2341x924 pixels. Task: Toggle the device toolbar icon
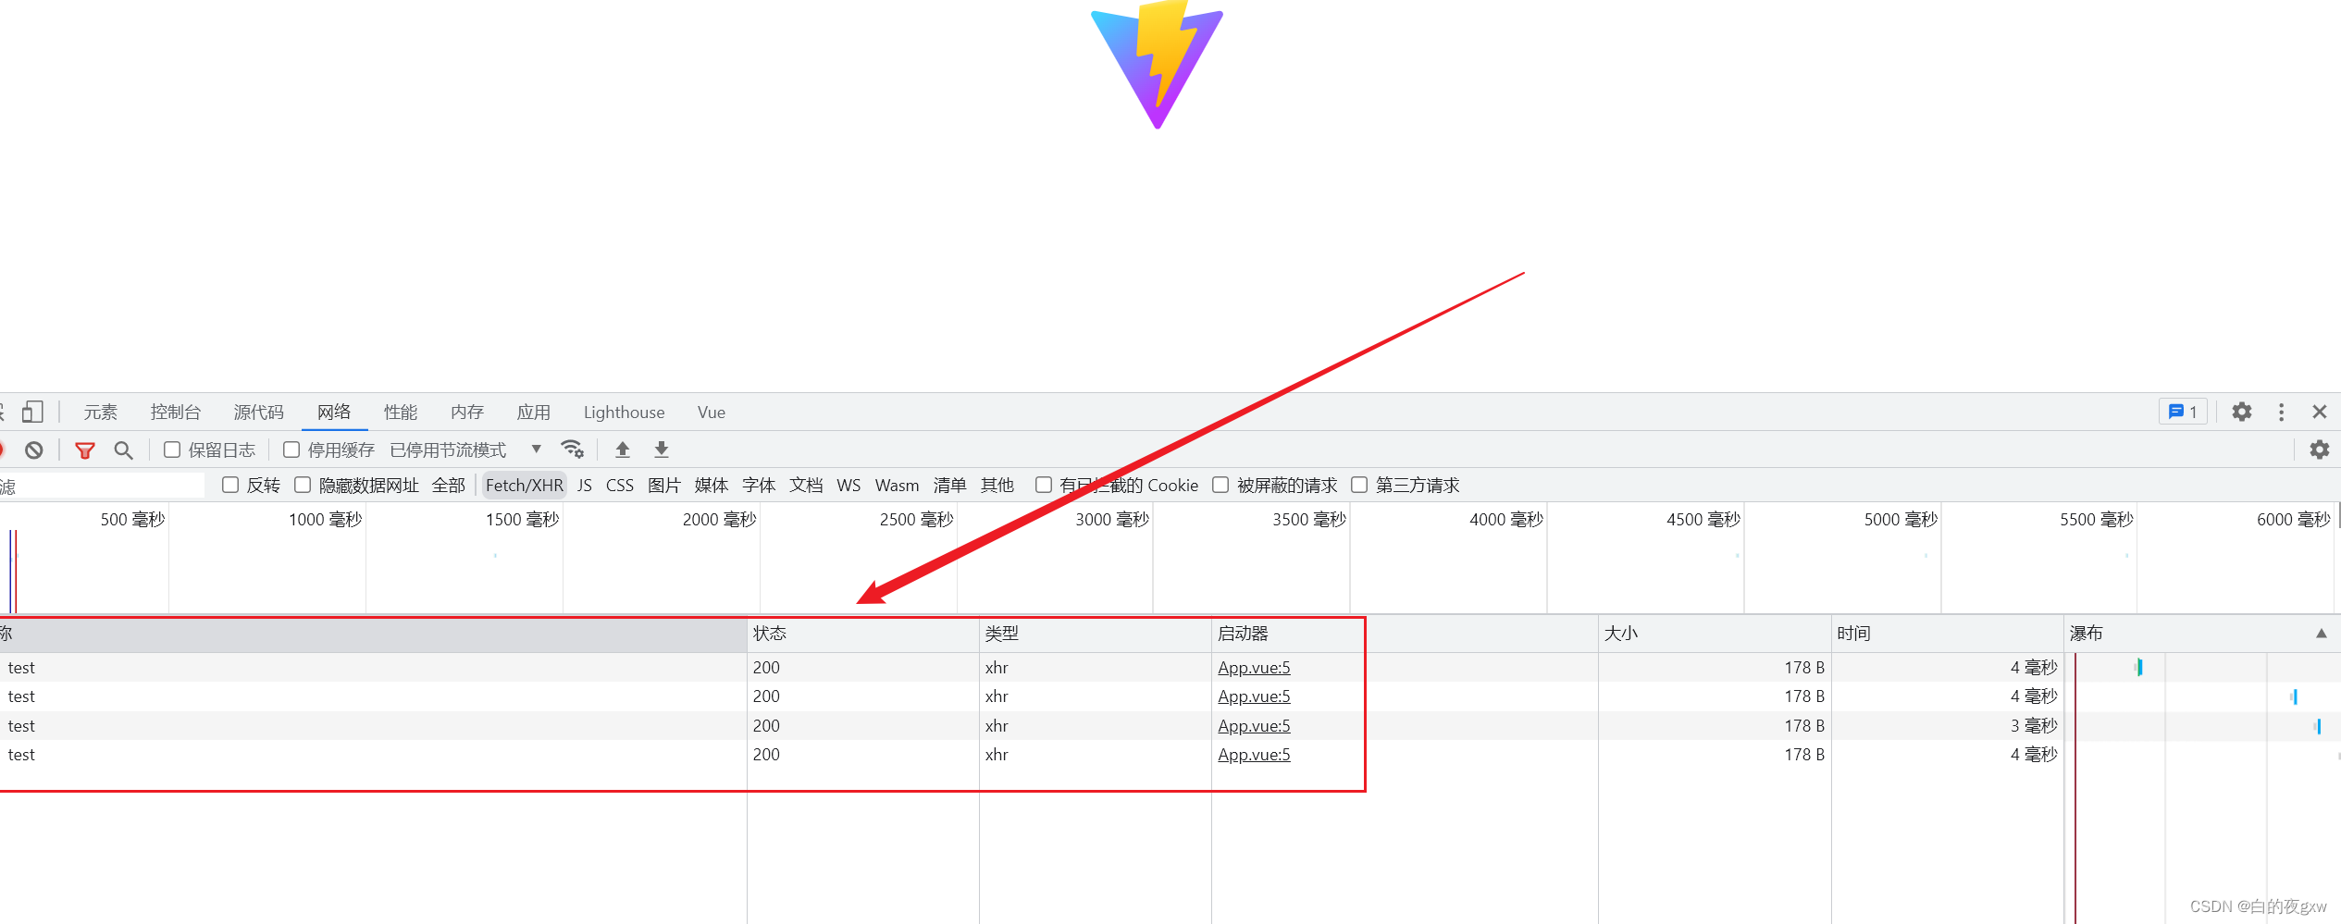pos(32,412)
